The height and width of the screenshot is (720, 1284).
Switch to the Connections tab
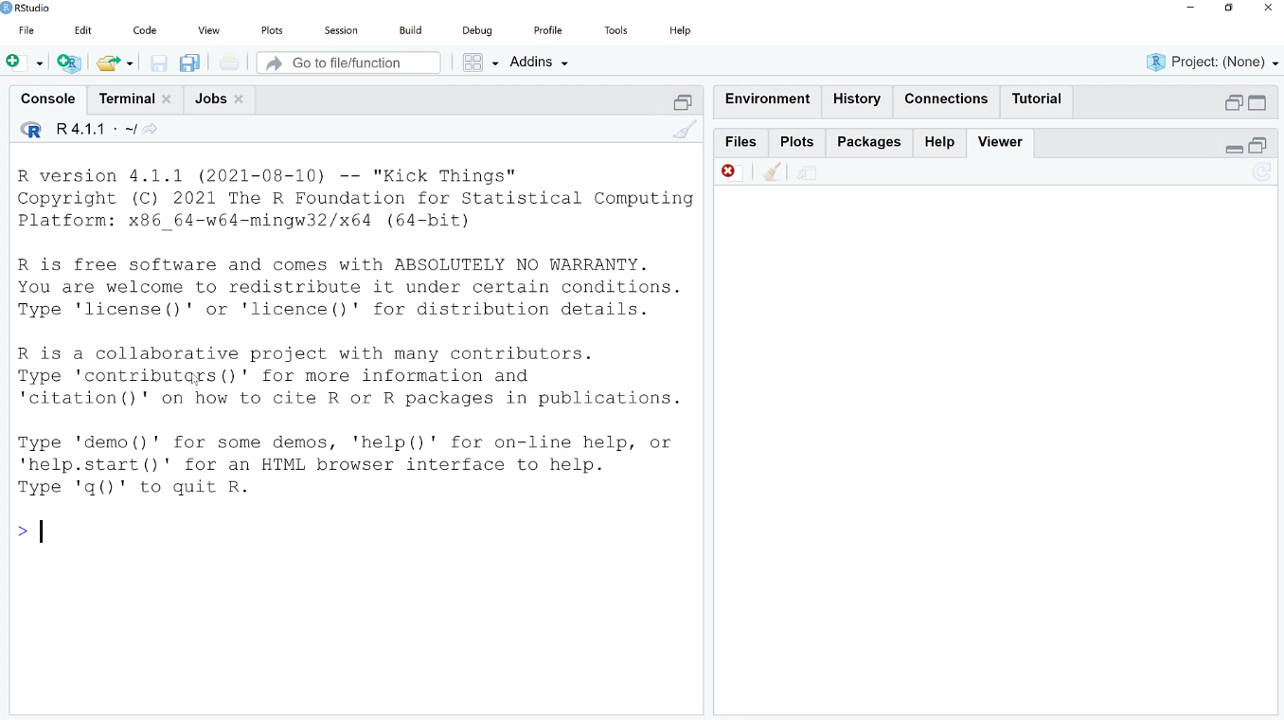946,99
